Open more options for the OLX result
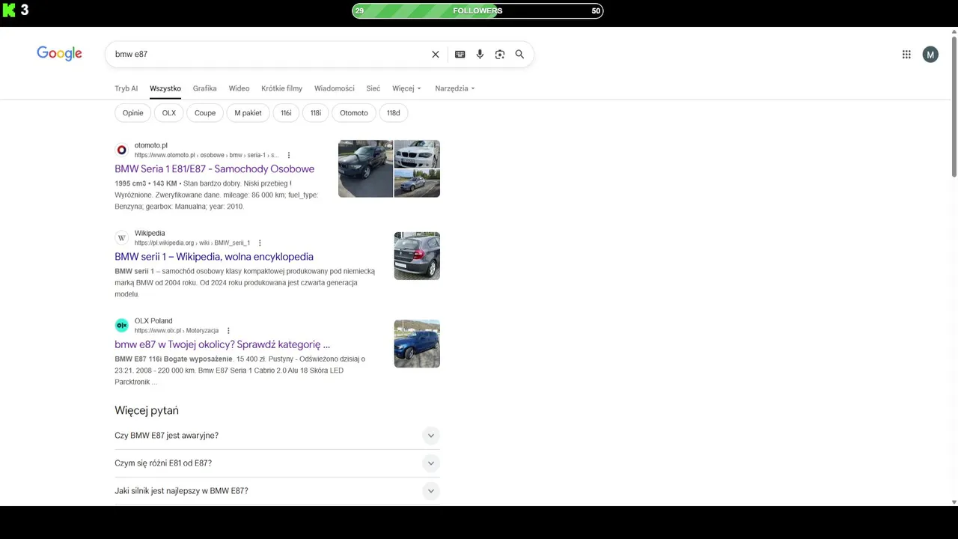This screenshot has width=958, height=539. [228, 330]
